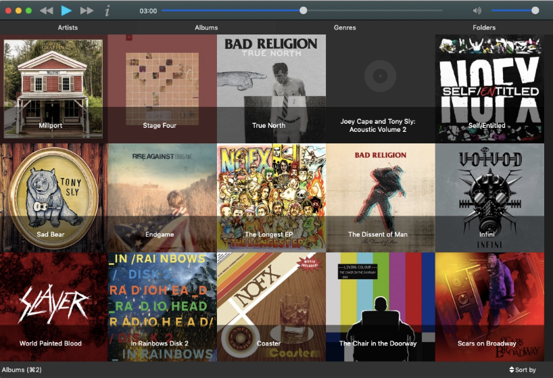Start playback with the blue play button
553x378 pixels.
66,11
